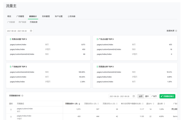Screen dimensions: 183x120
Task: Click calendar icon in analysis date range
Action: 134,96
